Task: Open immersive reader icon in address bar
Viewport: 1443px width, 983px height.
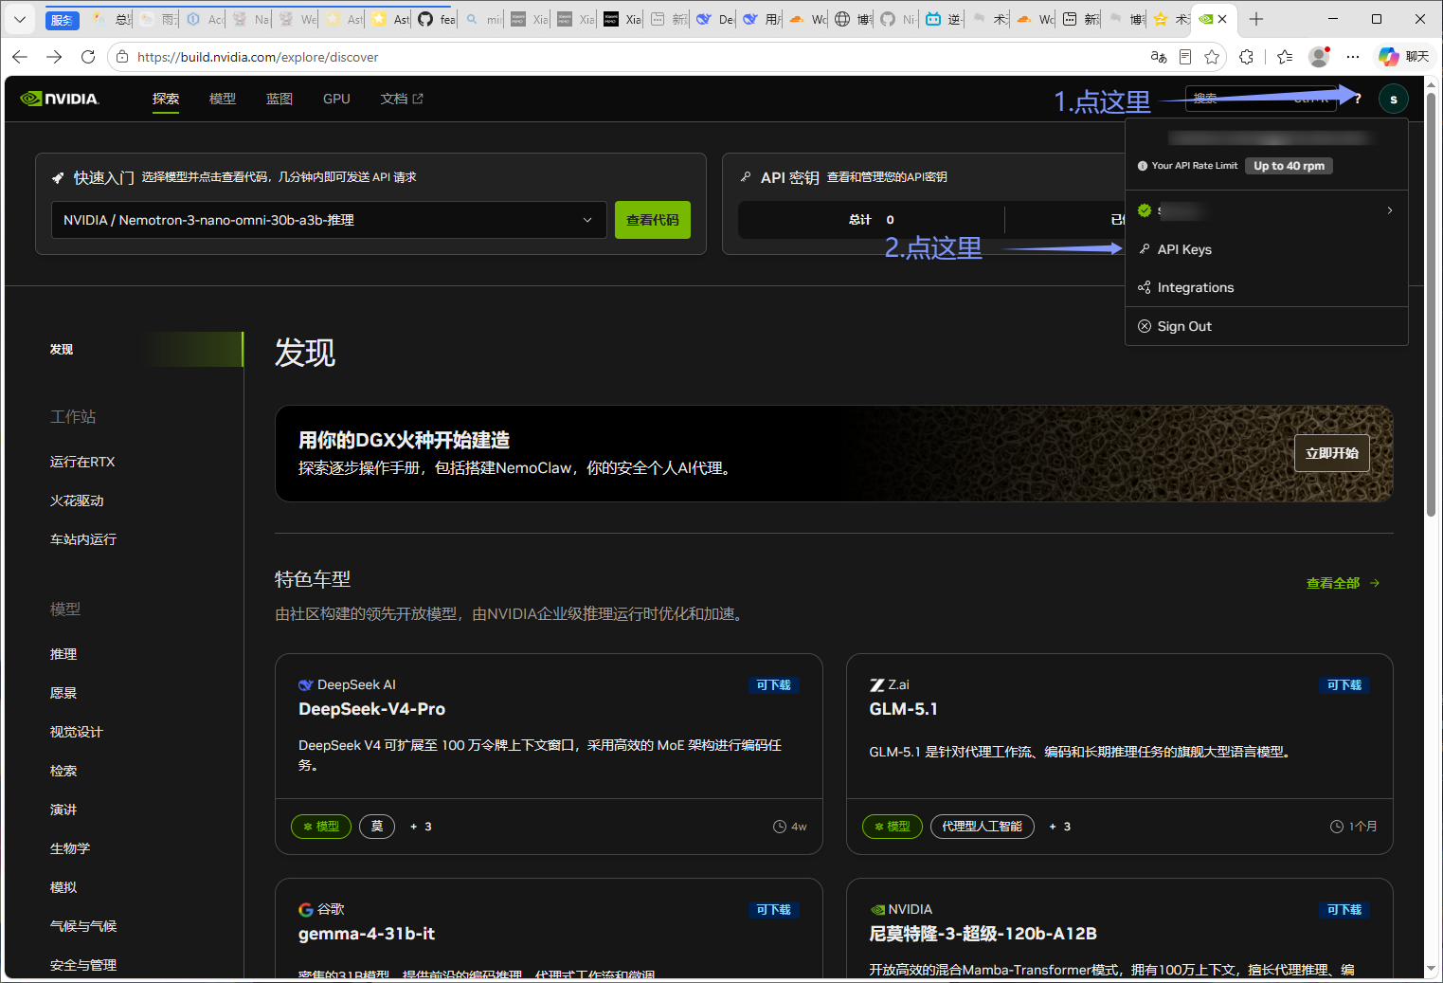Action: (1184, 57)
